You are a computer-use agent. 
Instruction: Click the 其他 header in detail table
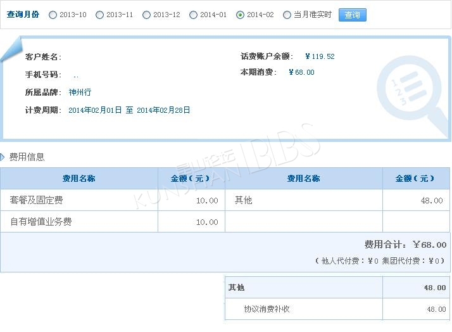tap(237, 288)
